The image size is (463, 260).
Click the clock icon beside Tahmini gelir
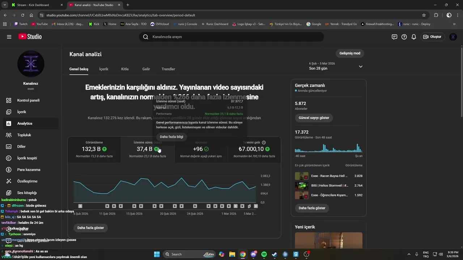tap(264, 143)
